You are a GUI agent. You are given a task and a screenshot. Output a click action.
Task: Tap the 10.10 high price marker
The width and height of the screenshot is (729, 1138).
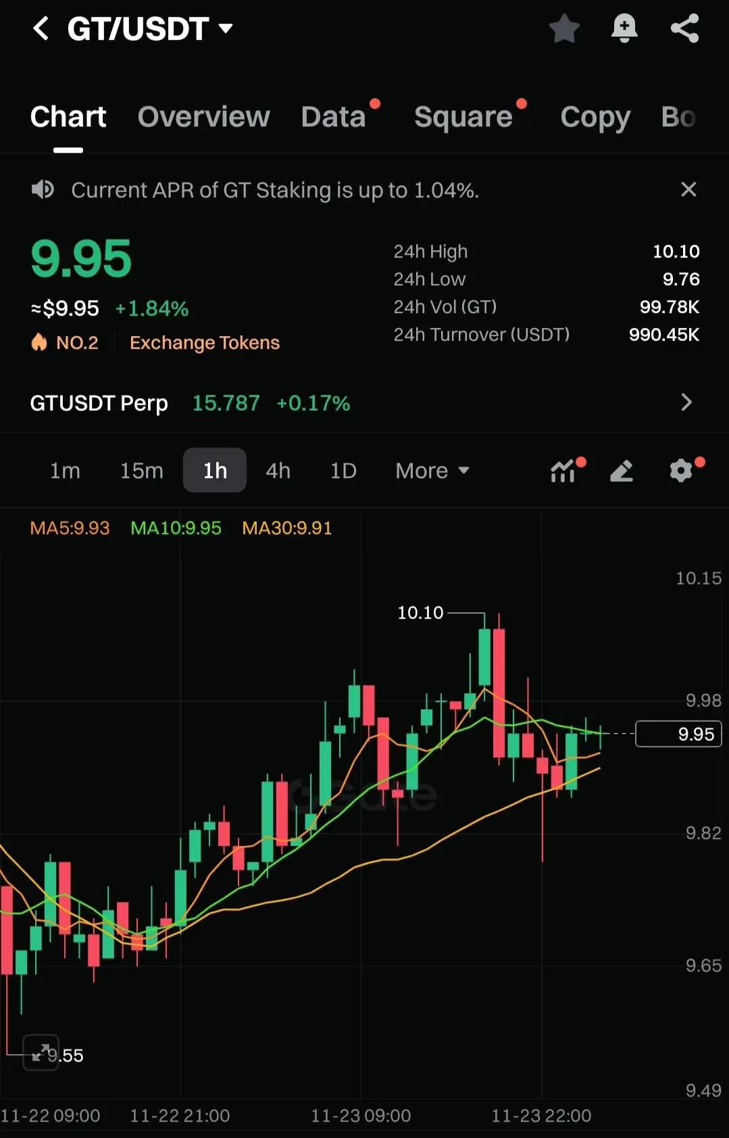click(420, 613)
